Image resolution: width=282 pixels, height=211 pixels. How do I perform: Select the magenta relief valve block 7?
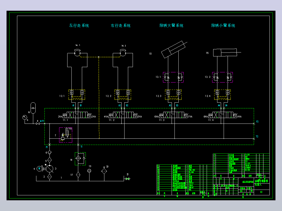(66, 135)
